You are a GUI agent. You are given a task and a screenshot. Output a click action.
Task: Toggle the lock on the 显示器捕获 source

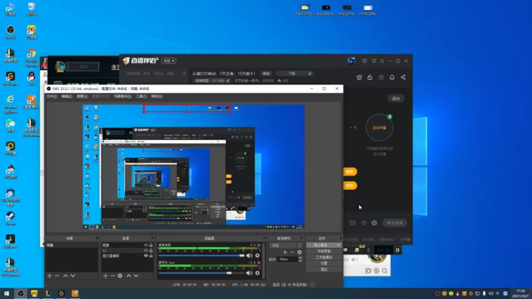coord(151,256)
